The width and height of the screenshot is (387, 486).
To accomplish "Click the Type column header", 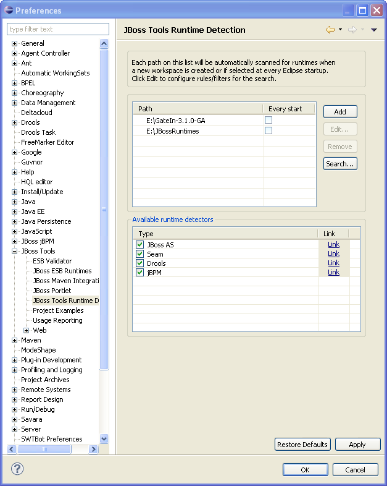I will coord(225,234).
